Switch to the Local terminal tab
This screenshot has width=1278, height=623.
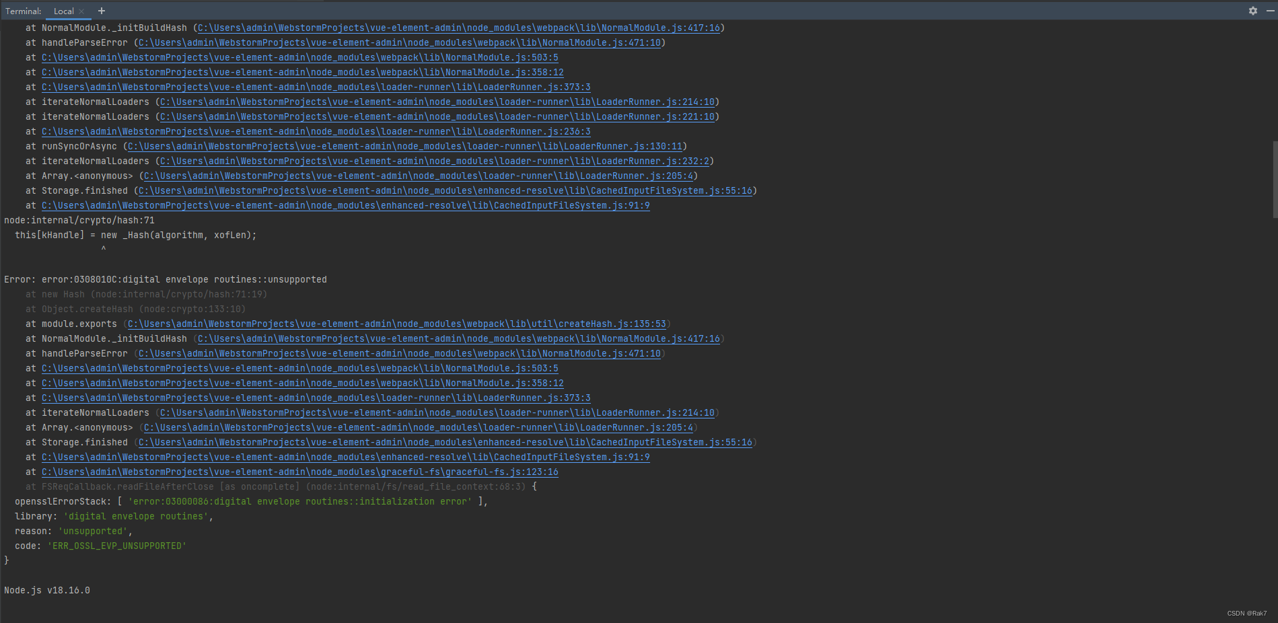[x=63, y=11]
